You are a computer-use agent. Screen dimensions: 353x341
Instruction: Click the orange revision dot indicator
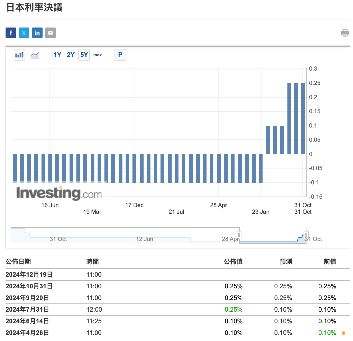click(343, 333)
